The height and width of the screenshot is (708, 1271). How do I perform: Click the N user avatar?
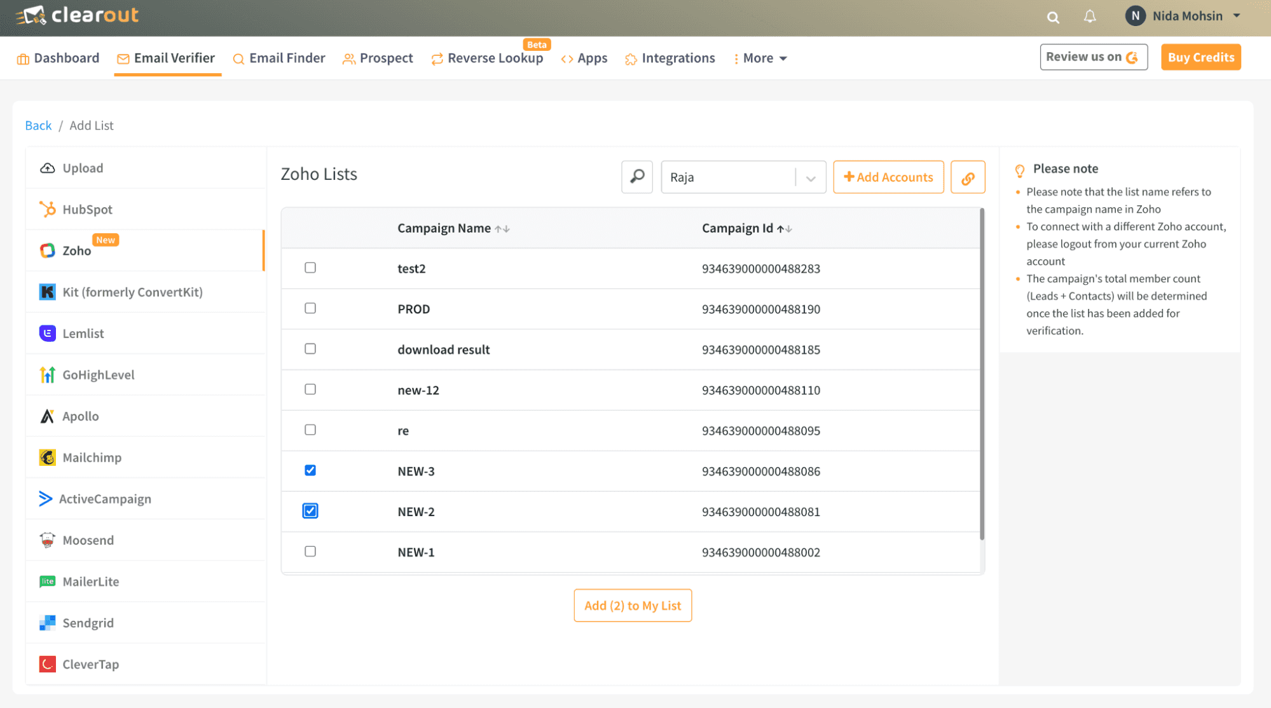(x=1135, y=16)
